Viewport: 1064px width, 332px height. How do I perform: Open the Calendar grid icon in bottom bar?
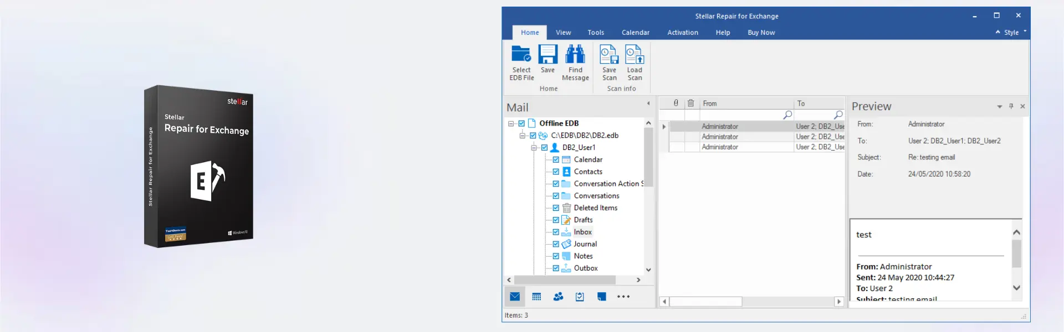536,297
